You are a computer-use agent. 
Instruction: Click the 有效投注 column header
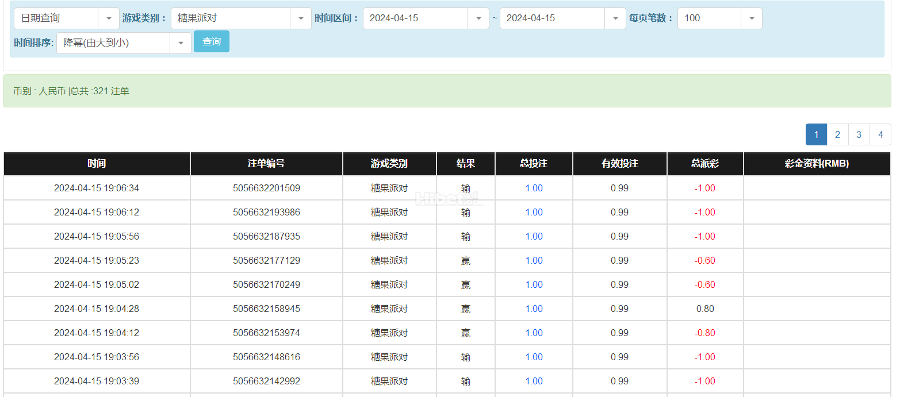tap(620, 164)
